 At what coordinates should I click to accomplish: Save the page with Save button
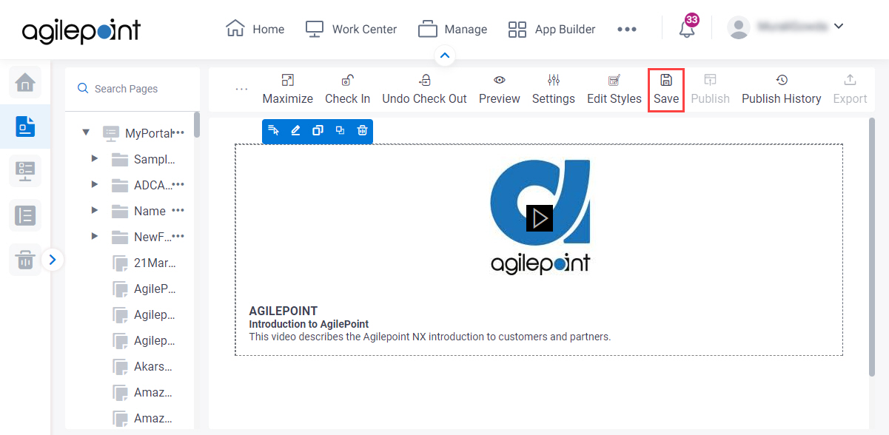pos(666,90)
